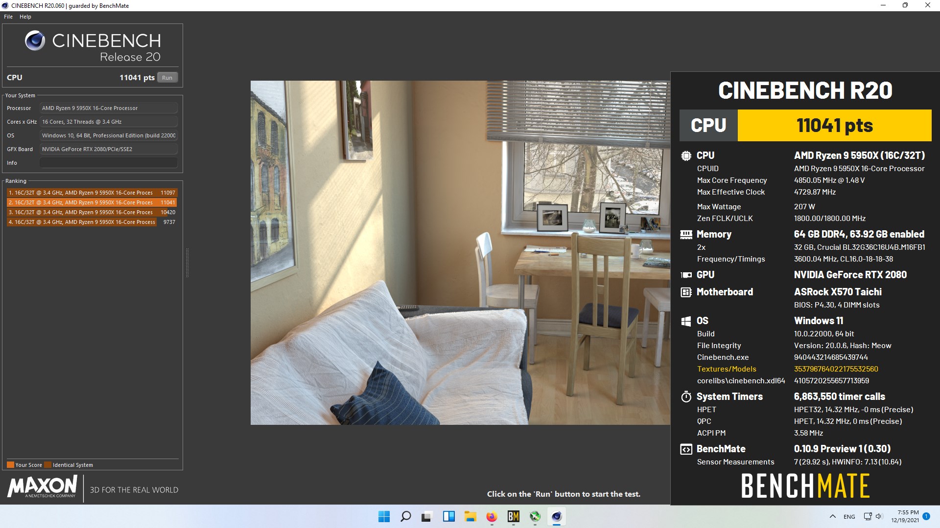Click the BenchMate Windows OS icon
940x528 pixels.
coord(686,321)
